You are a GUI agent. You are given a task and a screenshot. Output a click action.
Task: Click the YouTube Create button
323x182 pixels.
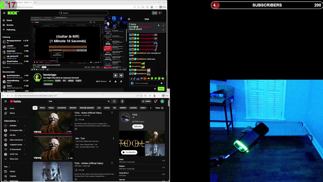tap(146, 101)
